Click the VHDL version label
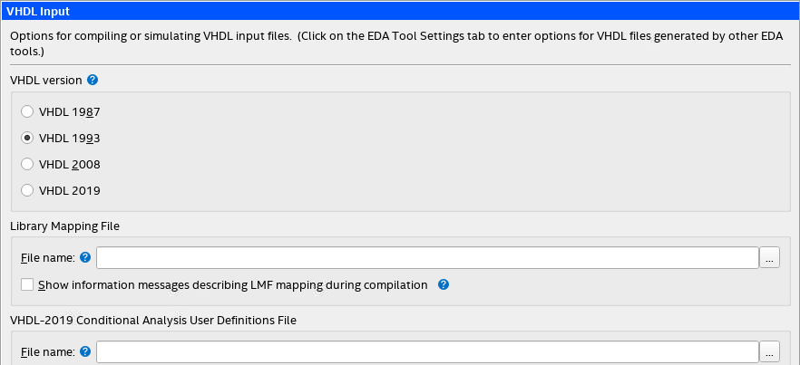 coord(45,80)
